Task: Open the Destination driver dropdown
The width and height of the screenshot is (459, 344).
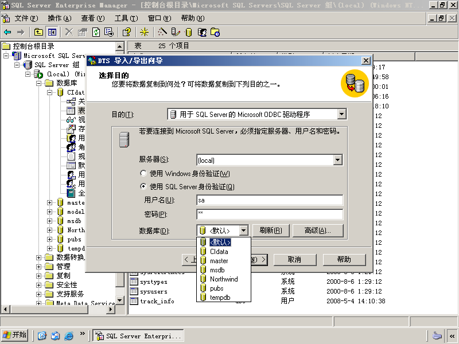Action: (341, 114)
